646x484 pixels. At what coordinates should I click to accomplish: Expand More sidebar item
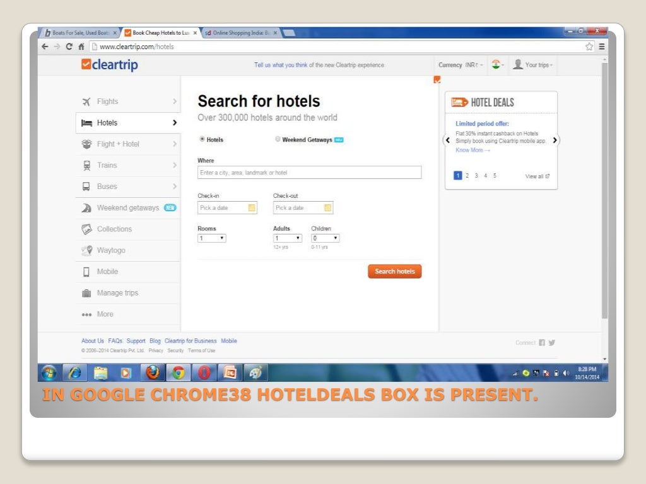128,314
